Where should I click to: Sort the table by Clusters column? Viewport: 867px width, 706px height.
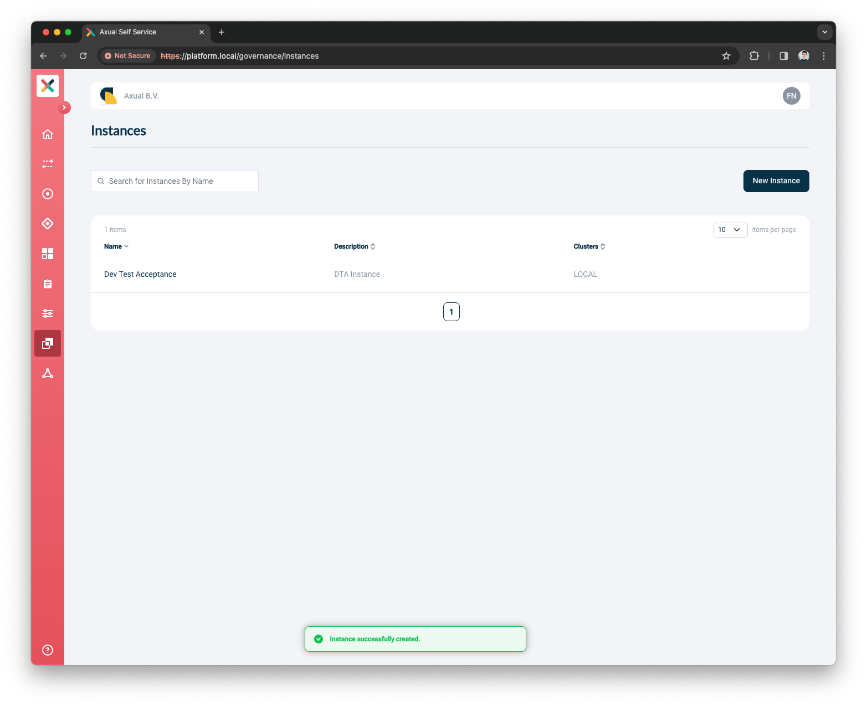pyautogui.click(x=589, y=246)
